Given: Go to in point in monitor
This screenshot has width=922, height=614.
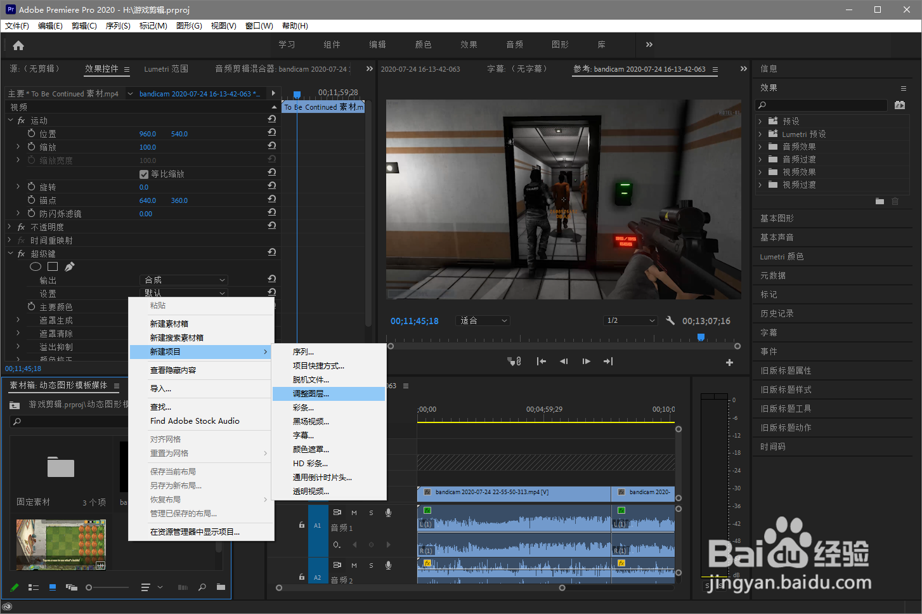Looking at the screenshot, I should point(541,362).
